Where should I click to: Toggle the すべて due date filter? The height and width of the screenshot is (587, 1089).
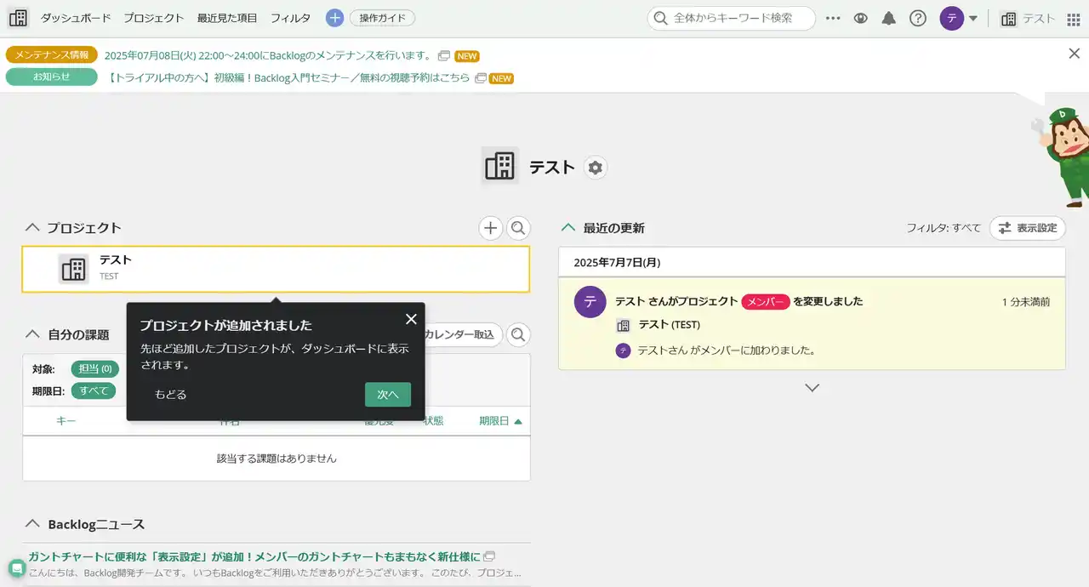point(94,390)
